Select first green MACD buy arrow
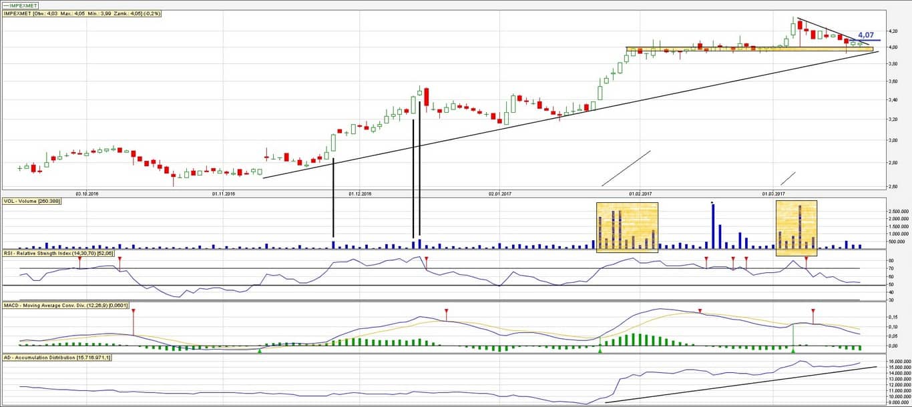The image size is (912, 407). [x=259, y=350]
